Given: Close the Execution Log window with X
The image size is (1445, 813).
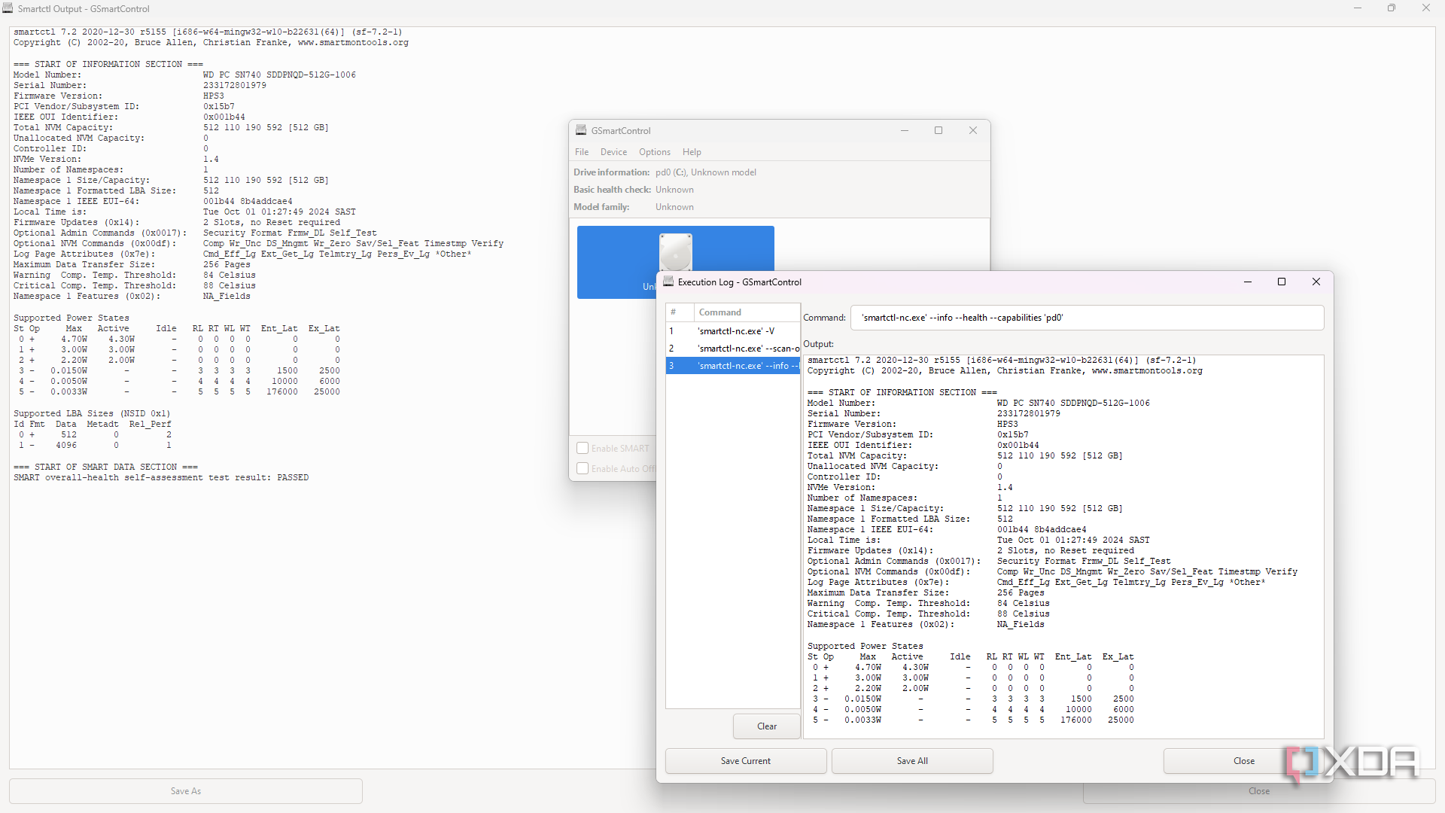Looking at the screenshot, I should click(x=1316, y=282).
